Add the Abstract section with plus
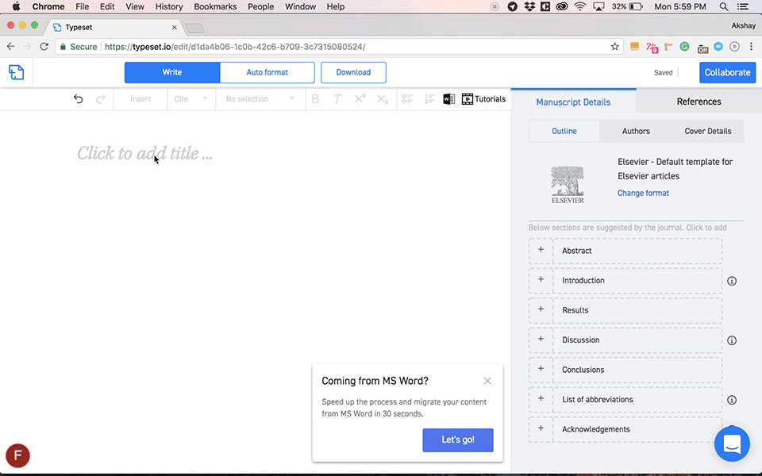The image size is (762, 476). pos(541,250)
